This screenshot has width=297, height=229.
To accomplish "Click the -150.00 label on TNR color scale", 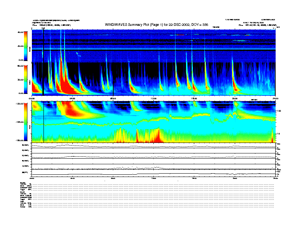I will 20,140.
